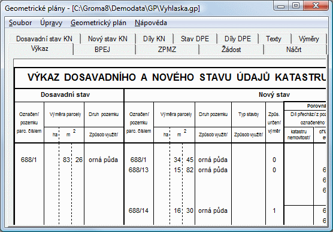This screenshot has width=333, height=232.
Task: Click orná půda in the 688/13 row
Action: tap(213, 170)
